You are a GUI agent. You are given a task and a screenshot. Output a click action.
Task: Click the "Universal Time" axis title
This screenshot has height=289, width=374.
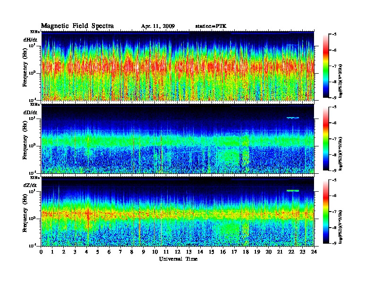178,259
